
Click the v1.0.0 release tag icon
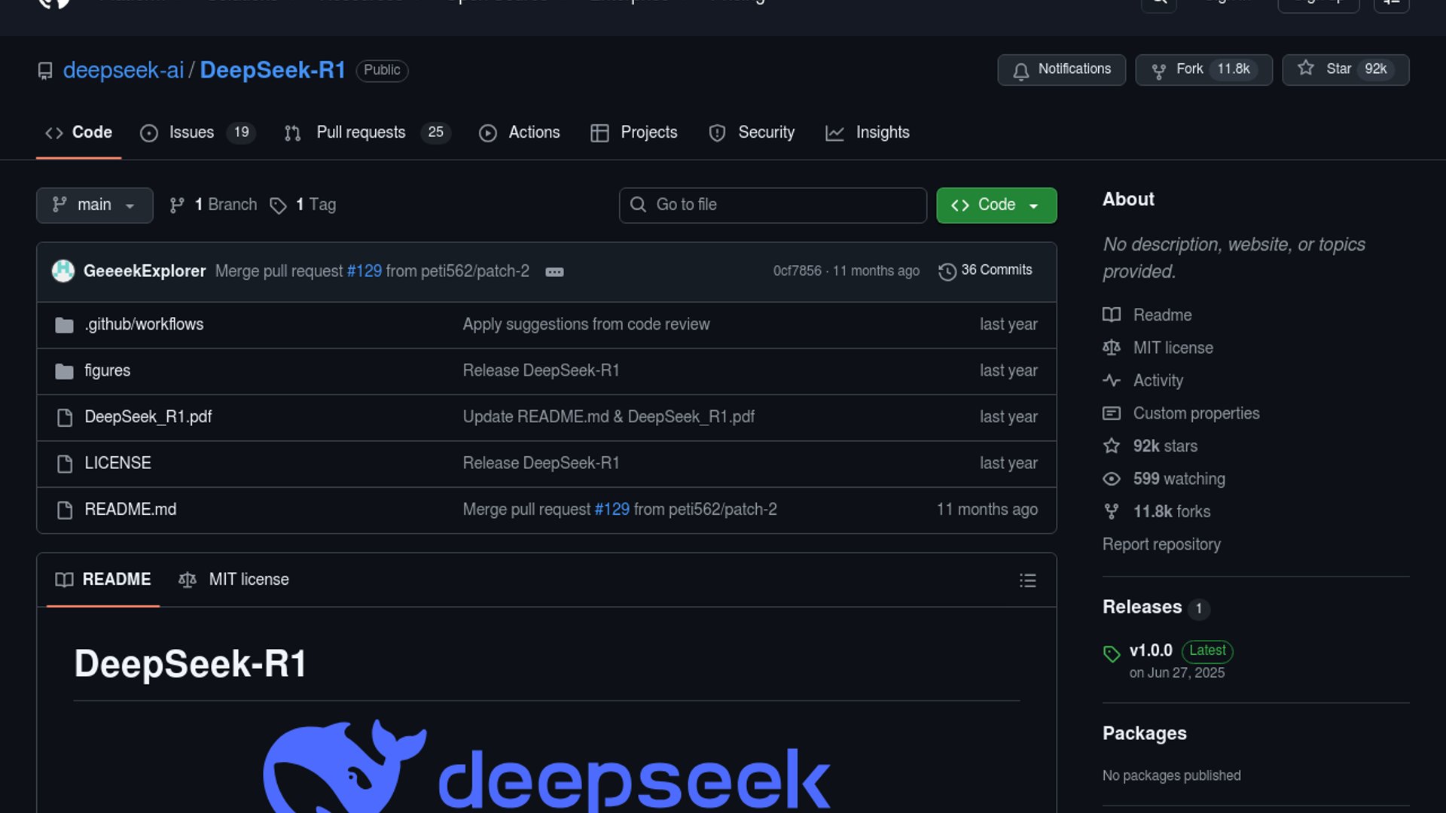(x=1112, y=653)
